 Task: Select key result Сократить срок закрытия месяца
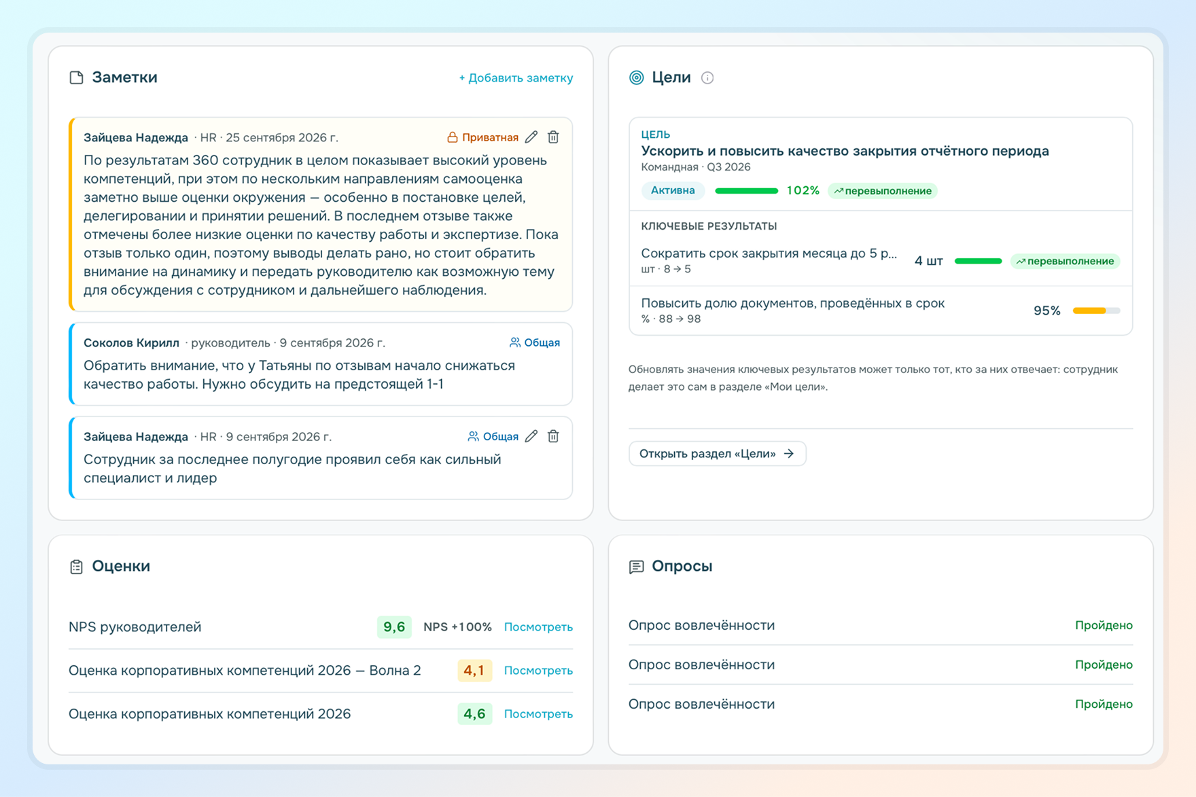pos(769,253)
